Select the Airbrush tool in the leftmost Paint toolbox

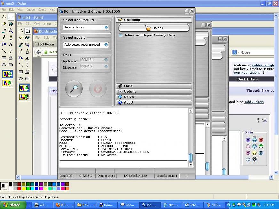pos(4,44)
